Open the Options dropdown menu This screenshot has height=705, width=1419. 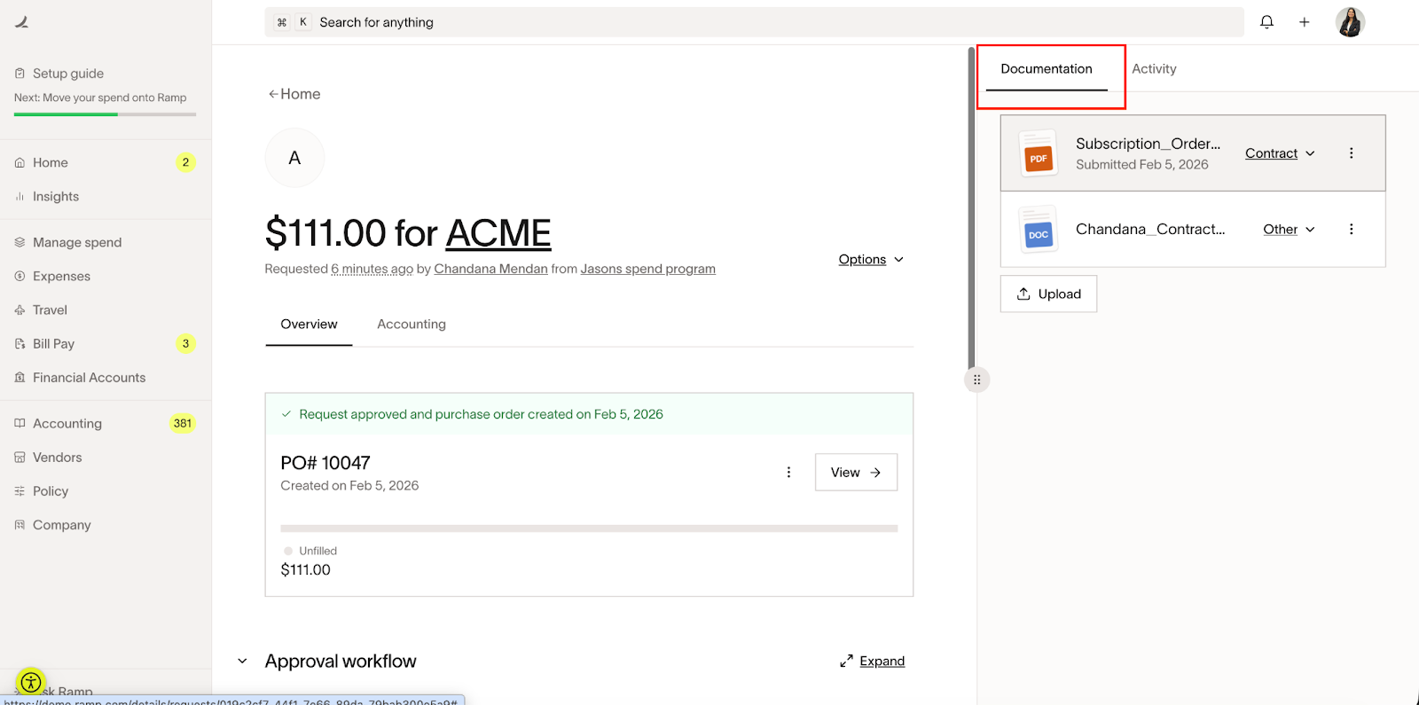point(870,260)
